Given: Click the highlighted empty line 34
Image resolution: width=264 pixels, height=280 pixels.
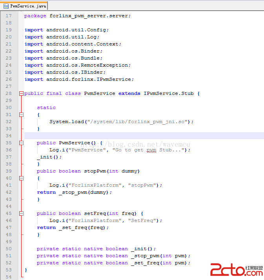Looking at the screenshot, I should tap(144, 136).
